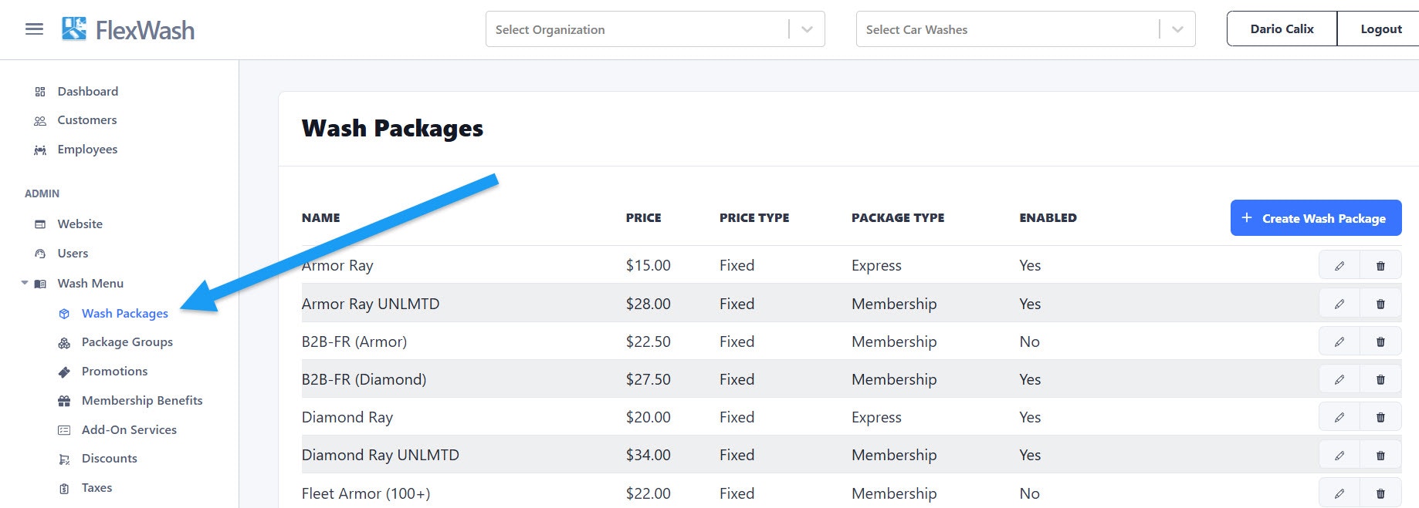Click the FlexWash logo
Viewport: 1419px width, 508px height.
128,29
